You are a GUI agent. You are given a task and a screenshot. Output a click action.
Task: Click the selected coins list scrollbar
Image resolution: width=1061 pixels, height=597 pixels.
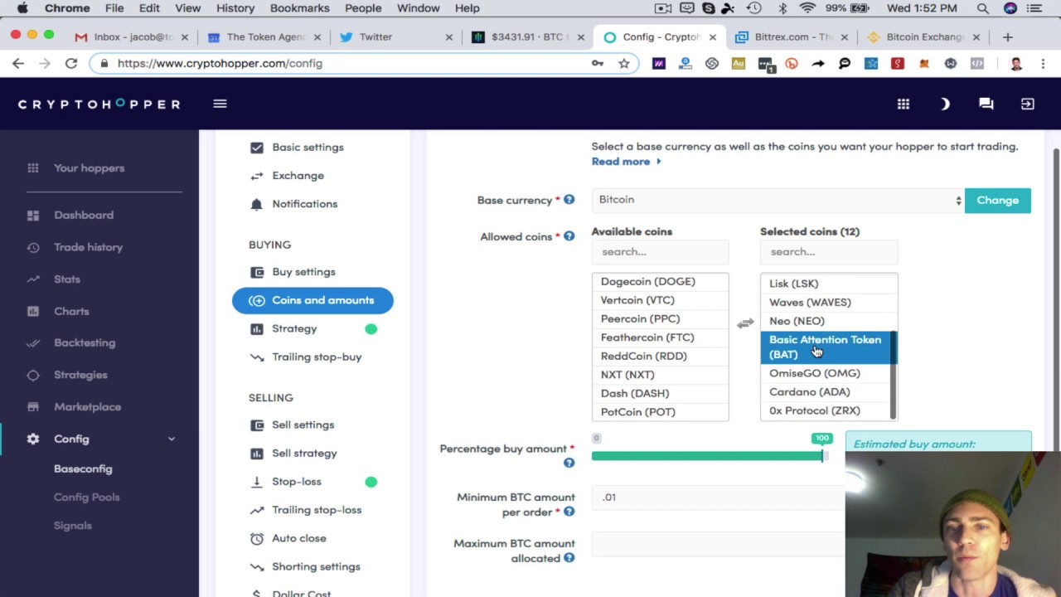coord(894,373)
